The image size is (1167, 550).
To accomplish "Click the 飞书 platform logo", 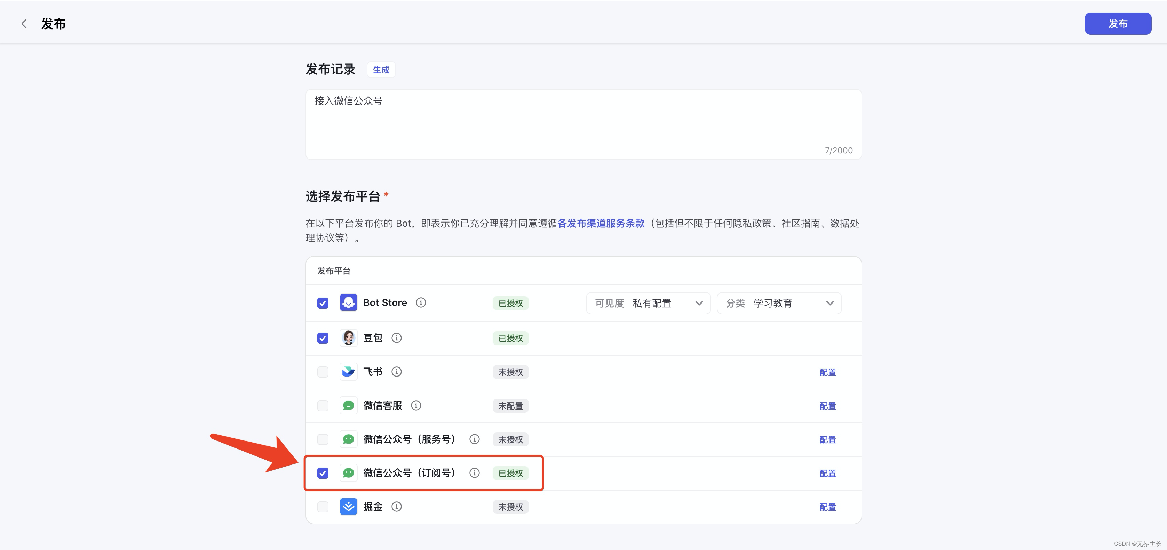I will 348,372.
